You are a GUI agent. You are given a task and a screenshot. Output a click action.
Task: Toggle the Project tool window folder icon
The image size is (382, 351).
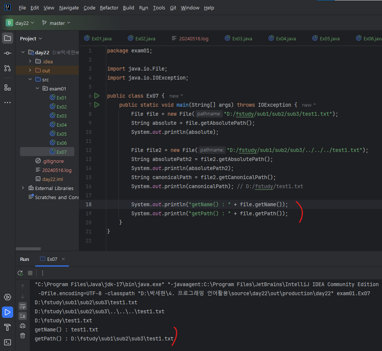point(8,38)
